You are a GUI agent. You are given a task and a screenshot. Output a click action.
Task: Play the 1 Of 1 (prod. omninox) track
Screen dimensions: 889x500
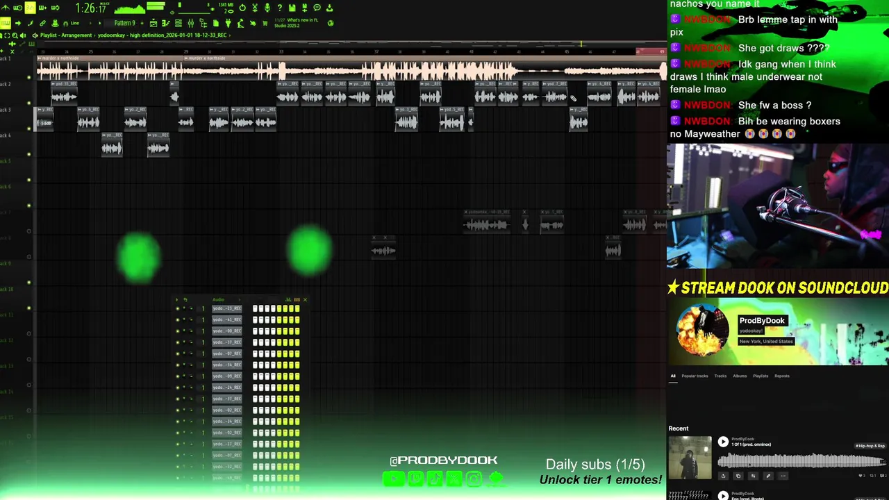click(723, 442)
